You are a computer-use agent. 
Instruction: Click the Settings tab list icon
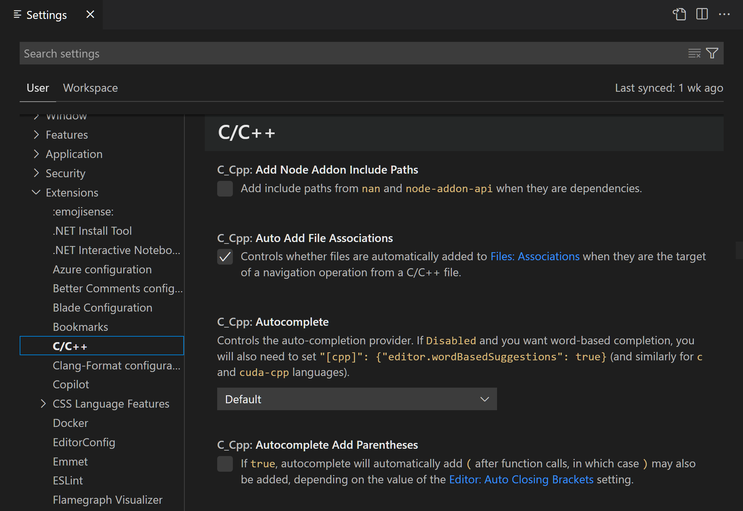pyautogui.click(x=17, y=15)
